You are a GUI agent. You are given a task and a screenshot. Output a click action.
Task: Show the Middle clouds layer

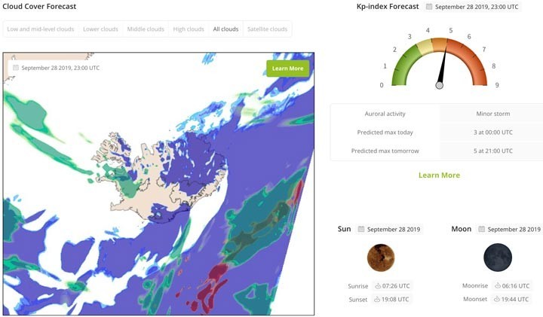pos(145,29)
